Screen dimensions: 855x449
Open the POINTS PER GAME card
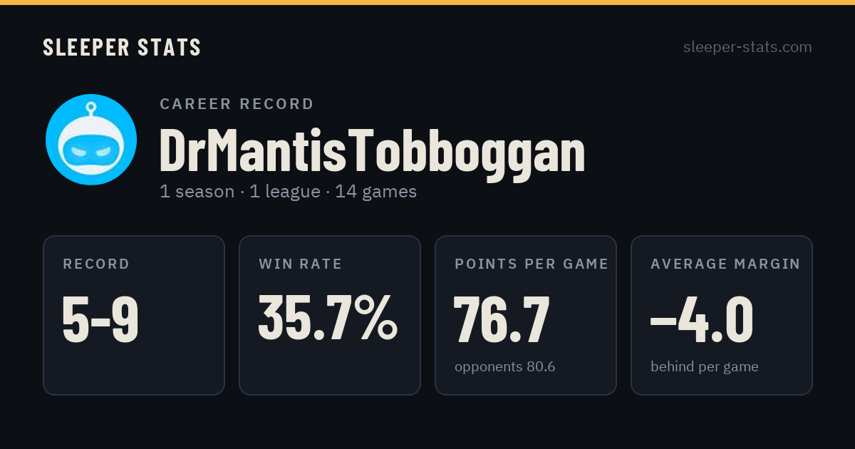pyautogui.click(x=526, y=315)
